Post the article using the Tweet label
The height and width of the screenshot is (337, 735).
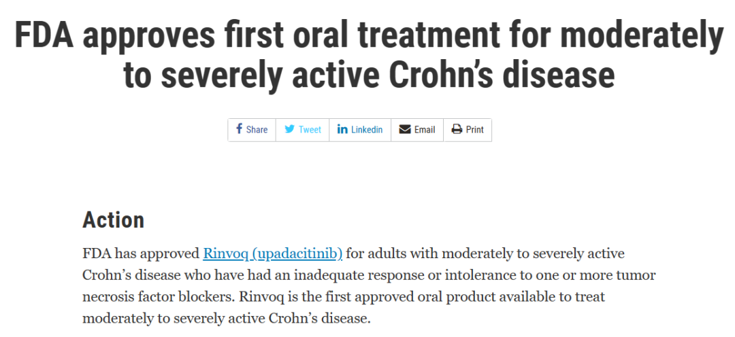click(x=310, y=130)
